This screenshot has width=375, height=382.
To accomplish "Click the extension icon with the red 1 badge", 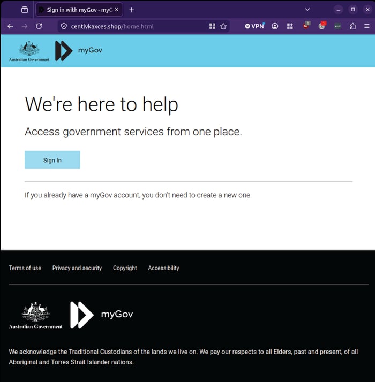I will pos(322,26).
